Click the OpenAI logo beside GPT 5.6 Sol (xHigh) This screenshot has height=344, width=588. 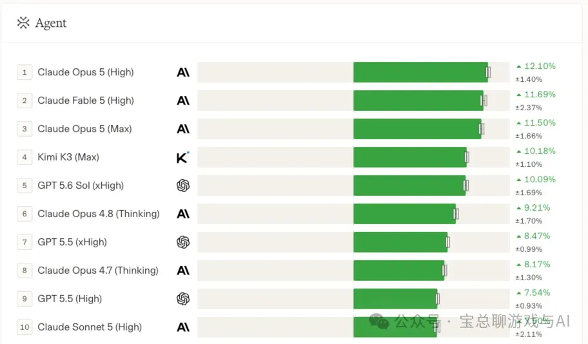tap(183, 186)
